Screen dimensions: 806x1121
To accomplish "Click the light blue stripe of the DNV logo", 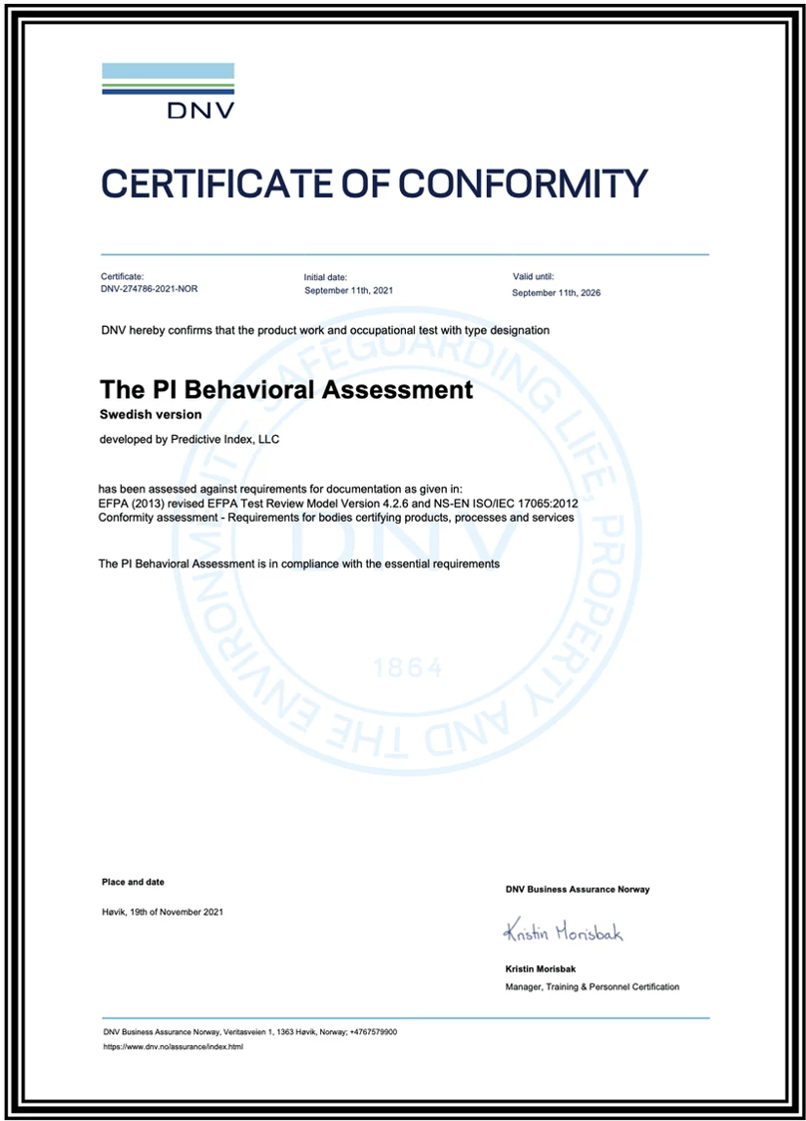I will [x=167, y=70].
